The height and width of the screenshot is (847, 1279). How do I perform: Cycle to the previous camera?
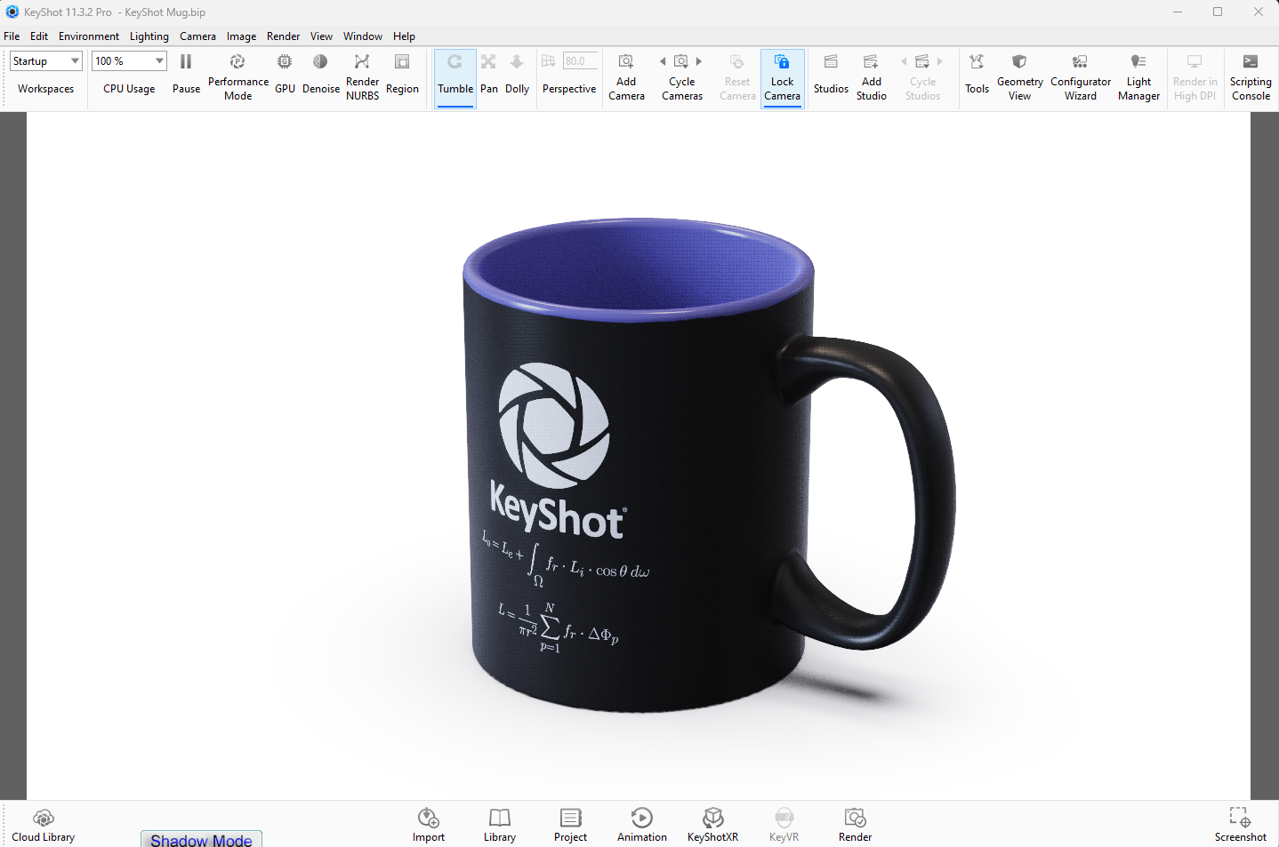click(663, 61)
